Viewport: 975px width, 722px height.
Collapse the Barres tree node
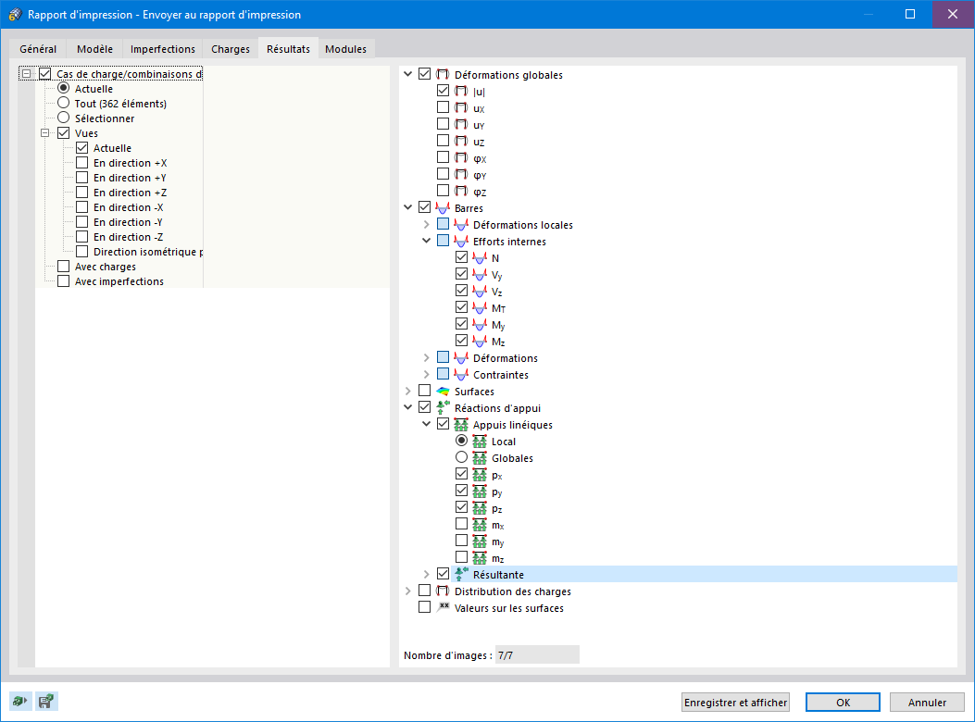pyautogui.click(x=408, y=207)
